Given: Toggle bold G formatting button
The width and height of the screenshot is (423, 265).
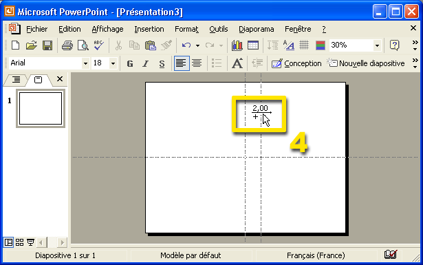Looking at the screenshot, I should (x=130, y=64).
